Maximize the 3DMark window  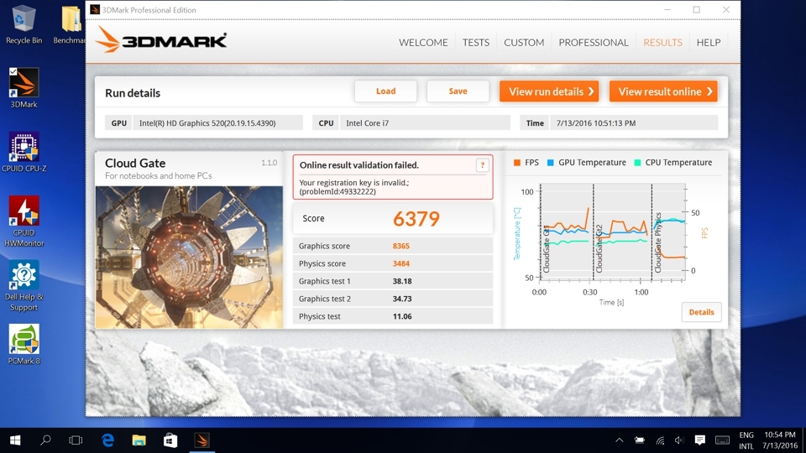(x=697, y=10)
